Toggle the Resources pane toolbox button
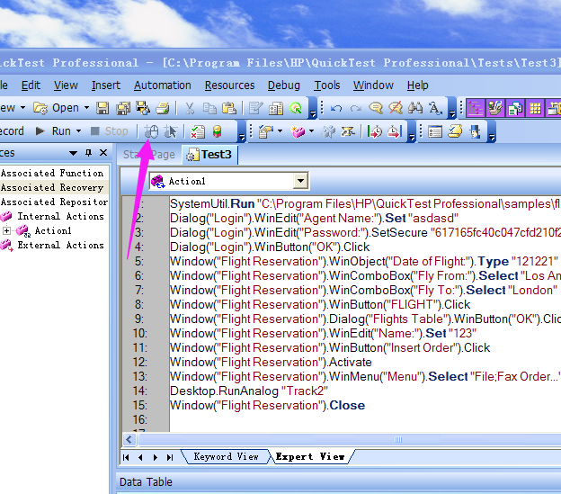 point(495,108)
